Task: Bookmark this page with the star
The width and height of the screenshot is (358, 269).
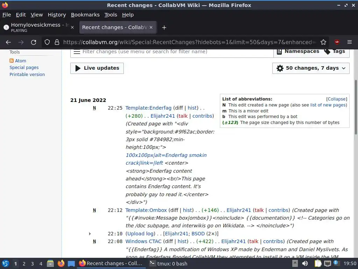Action: (x=323, y=42)
